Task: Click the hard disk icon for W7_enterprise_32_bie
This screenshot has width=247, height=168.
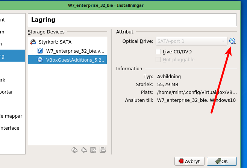Action: [x=40, y=51]
